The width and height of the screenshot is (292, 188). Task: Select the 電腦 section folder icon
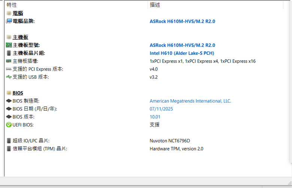(9, 13)
